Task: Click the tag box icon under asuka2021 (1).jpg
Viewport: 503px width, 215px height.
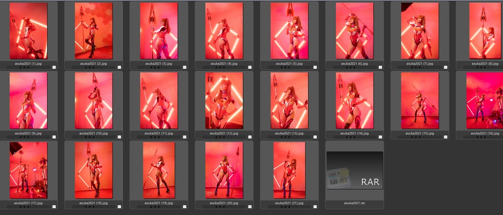Action: [x=54, y=67]
